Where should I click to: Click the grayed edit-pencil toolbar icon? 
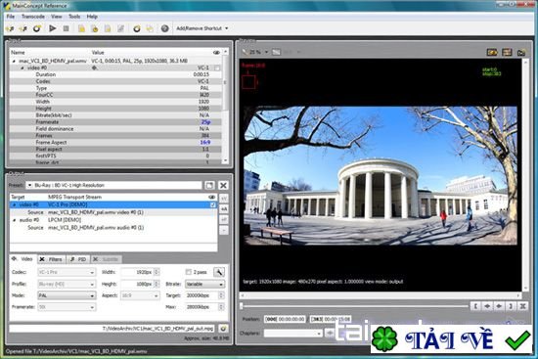(120, 28)
